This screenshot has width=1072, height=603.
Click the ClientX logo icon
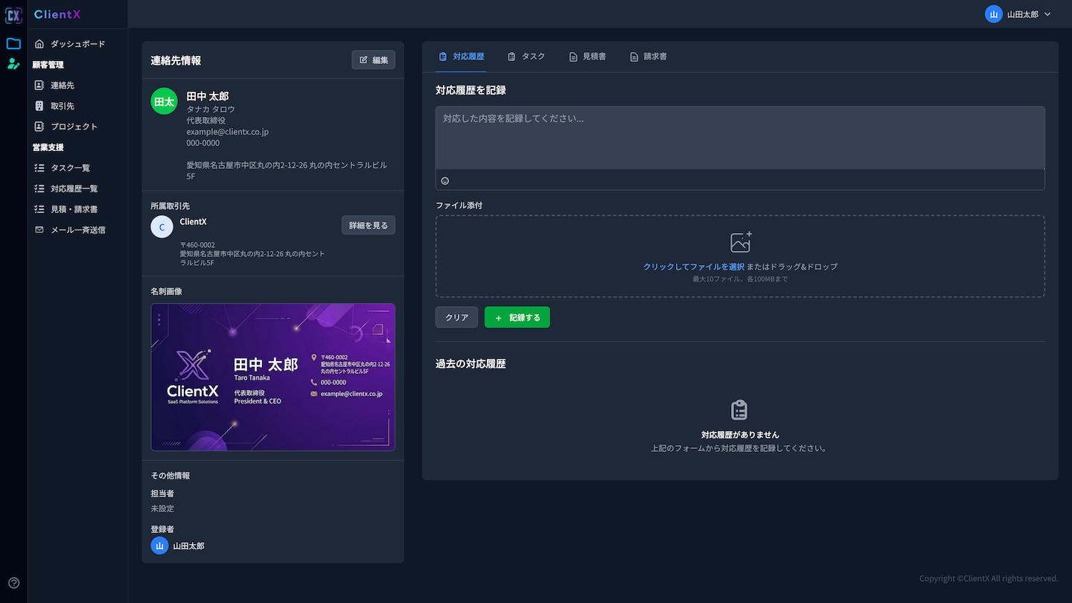click(13, 14)
